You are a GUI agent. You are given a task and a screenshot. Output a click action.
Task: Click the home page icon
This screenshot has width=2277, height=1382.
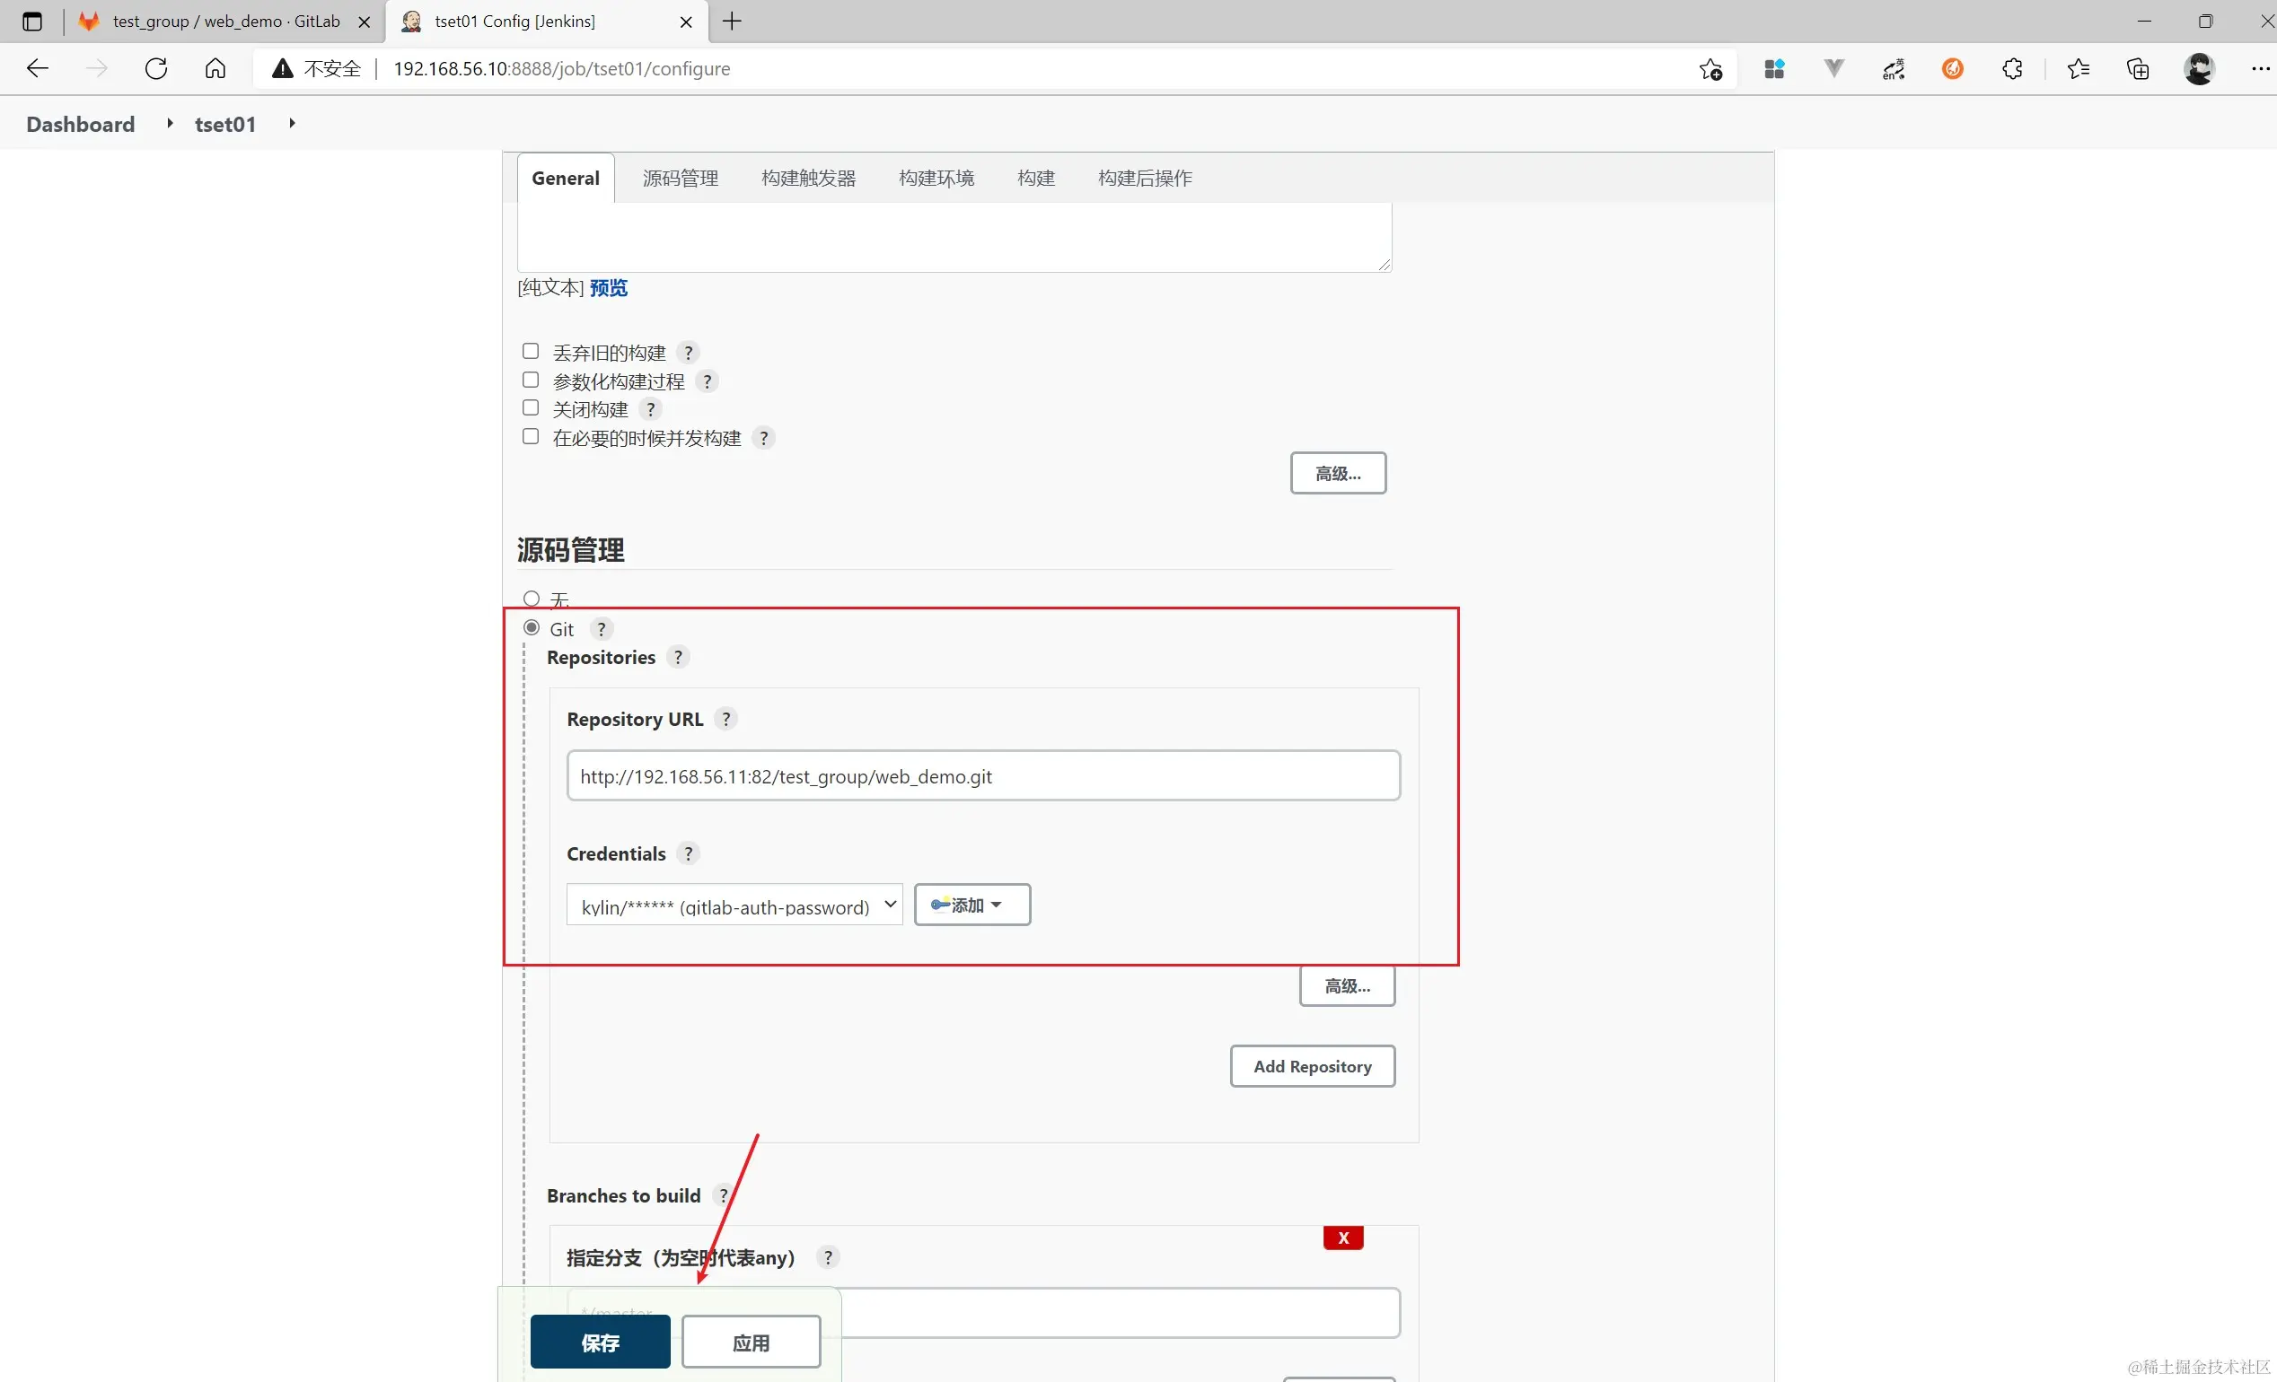click(215, 68)
